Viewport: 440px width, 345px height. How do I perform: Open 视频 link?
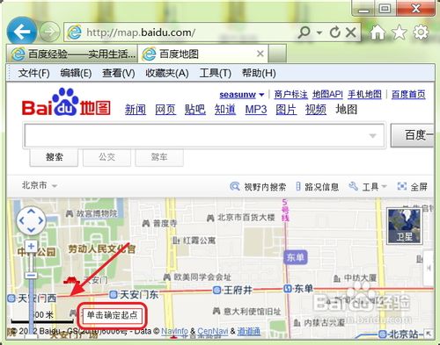pyautogui.click(x=316, y=110)
